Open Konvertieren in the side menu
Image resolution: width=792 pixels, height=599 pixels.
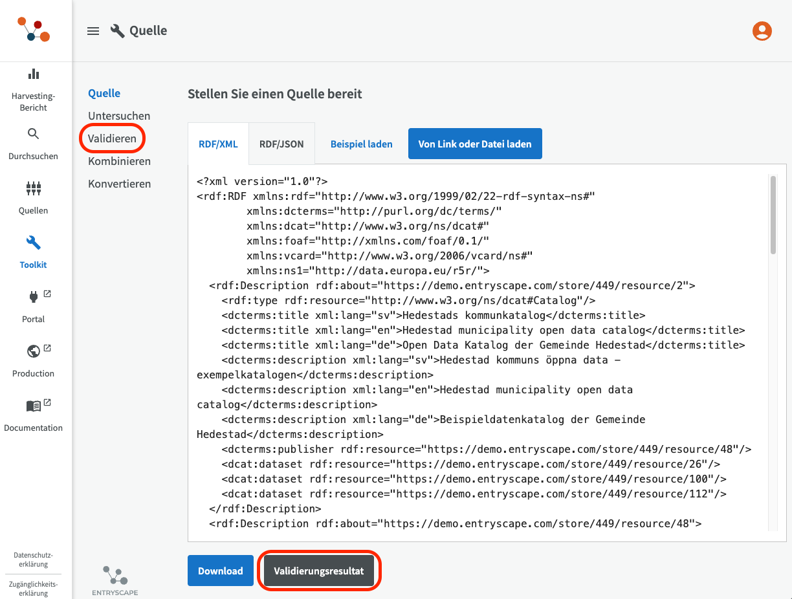pyautogui.click(x=119, y=184)
